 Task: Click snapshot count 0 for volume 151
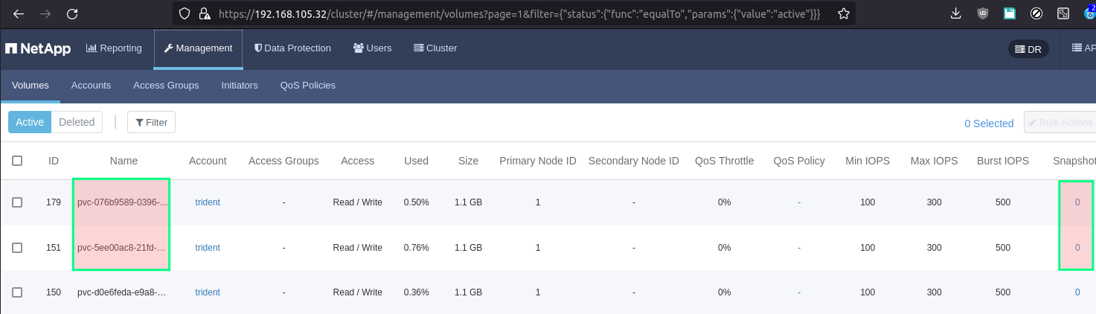tap(1077, 248)
